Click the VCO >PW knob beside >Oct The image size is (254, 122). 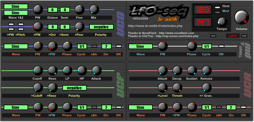click(38, 27)
